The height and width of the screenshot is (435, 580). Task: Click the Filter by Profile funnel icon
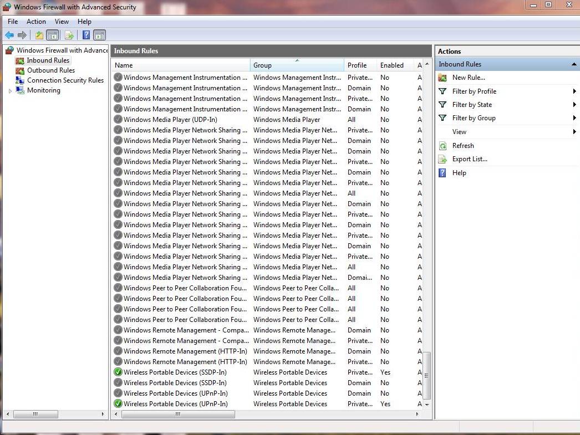point(442,91)
